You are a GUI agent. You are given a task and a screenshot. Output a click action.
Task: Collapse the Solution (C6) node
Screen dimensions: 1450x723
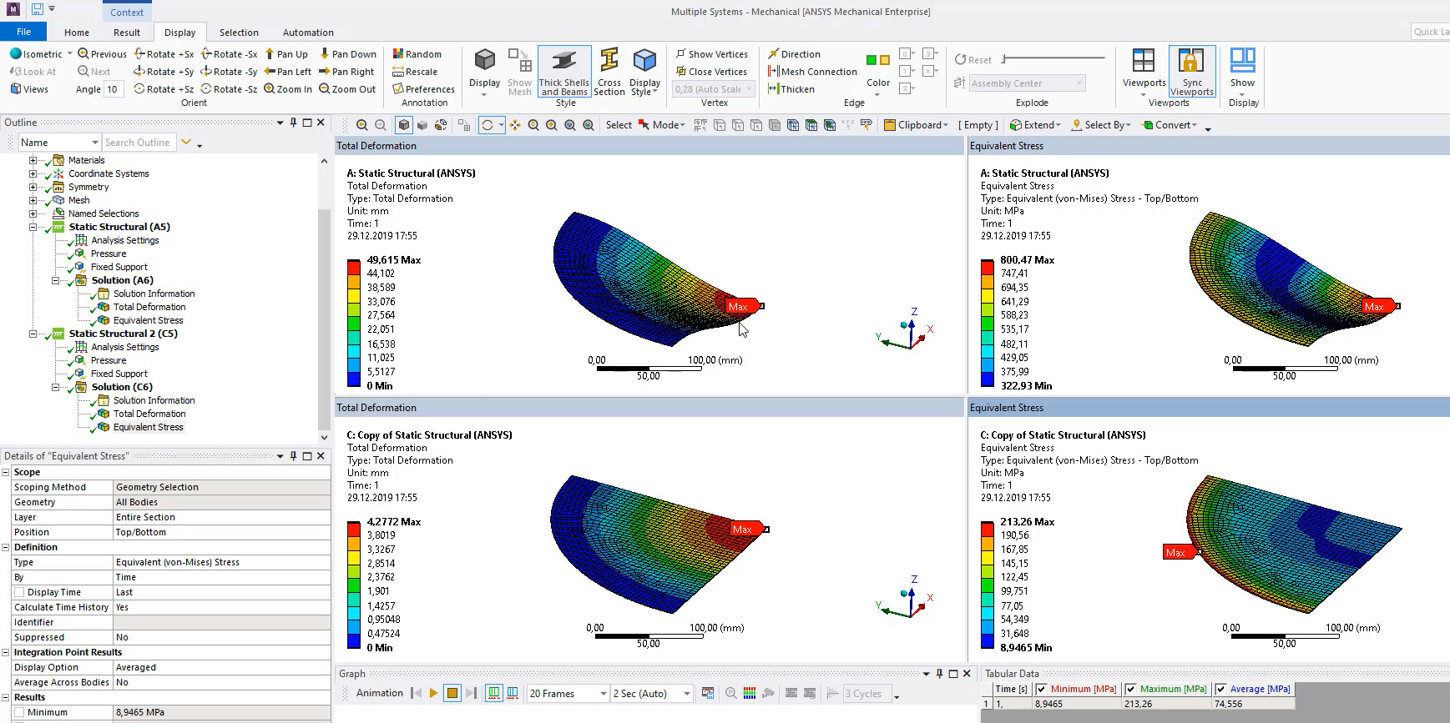coord(56,387)
